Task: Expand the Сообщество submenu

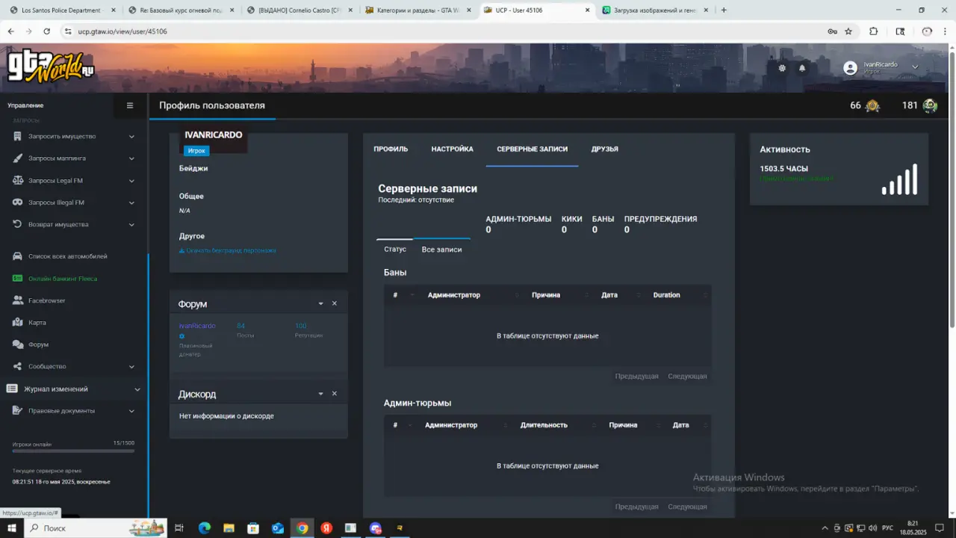Action: pos(131,367)
